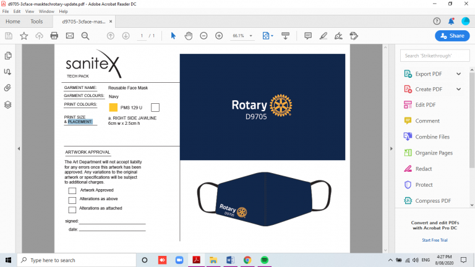Open the File menu
The image size is (475, 267).
pyautogui.click(x=6, y=11)
